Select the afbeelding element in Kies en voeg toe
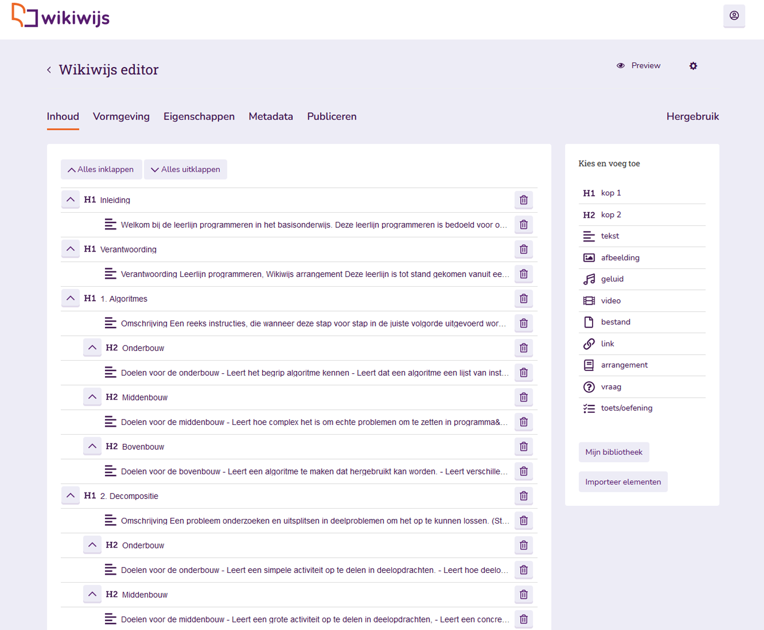 (620, 257)
